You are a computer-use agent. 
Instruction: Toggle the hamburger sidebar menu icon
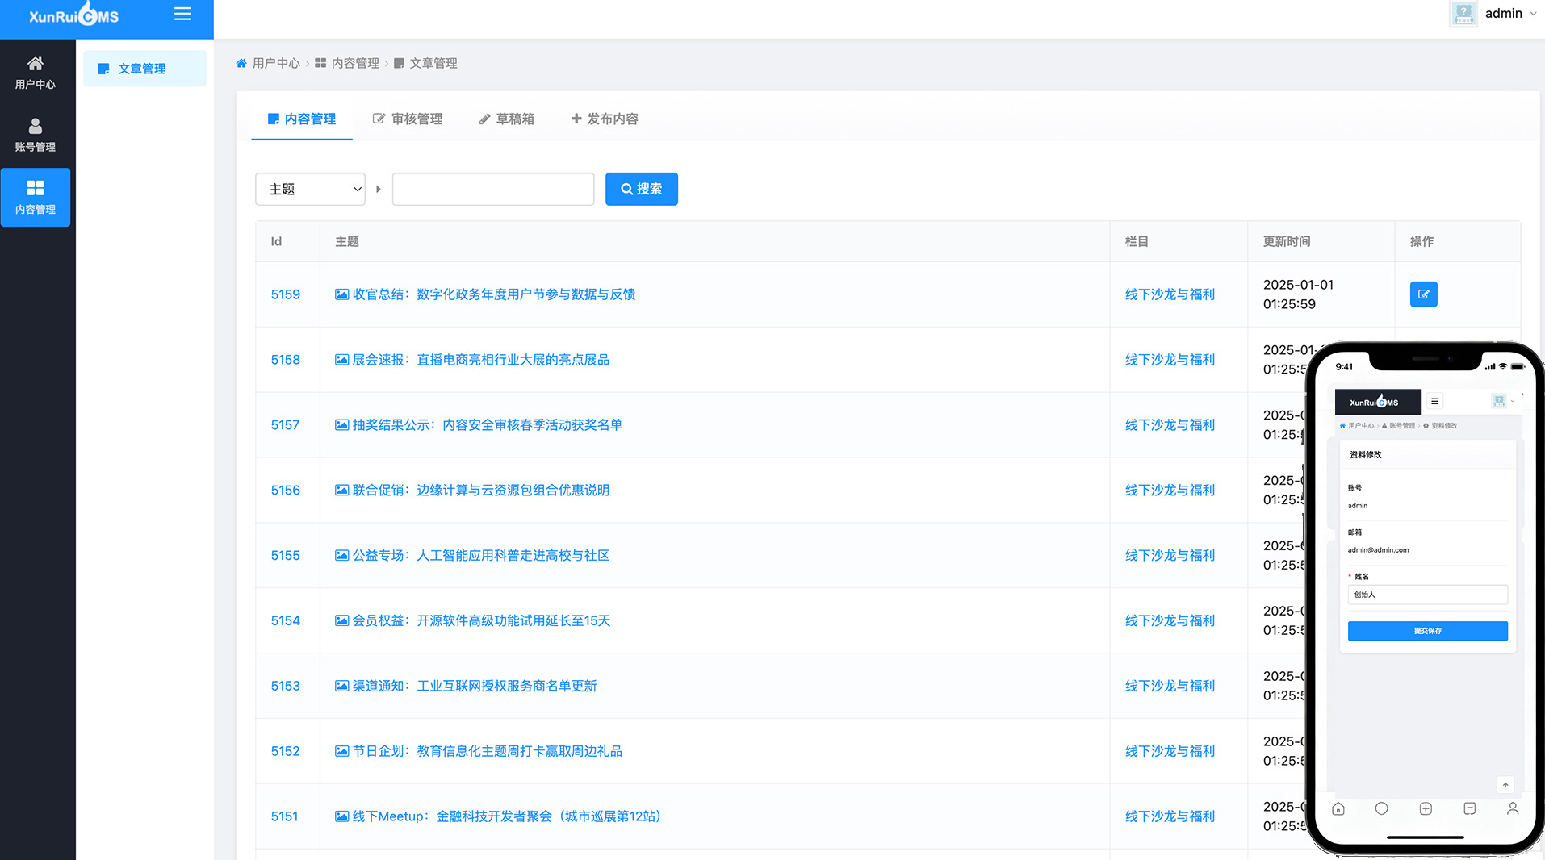pyautogui.click(x=182, y=14)
